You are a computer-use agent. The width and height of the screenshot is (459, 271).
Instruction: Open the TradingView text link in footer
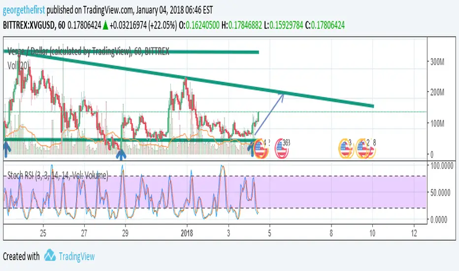click(77, 257)
